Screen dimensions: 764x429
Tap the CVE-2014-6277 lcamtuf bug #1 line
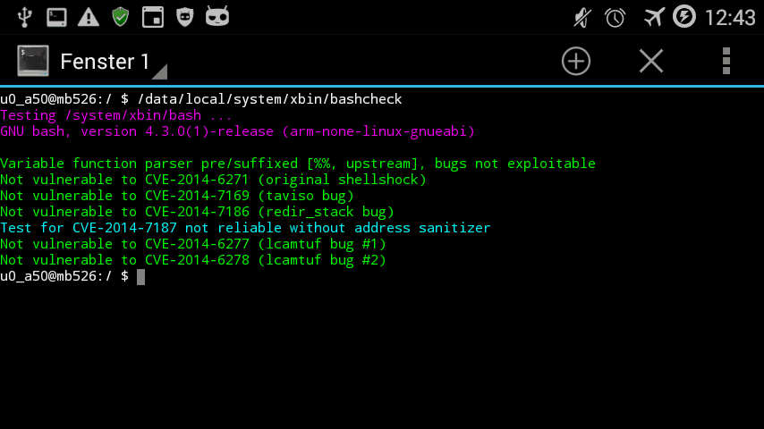tap(193, 244)
